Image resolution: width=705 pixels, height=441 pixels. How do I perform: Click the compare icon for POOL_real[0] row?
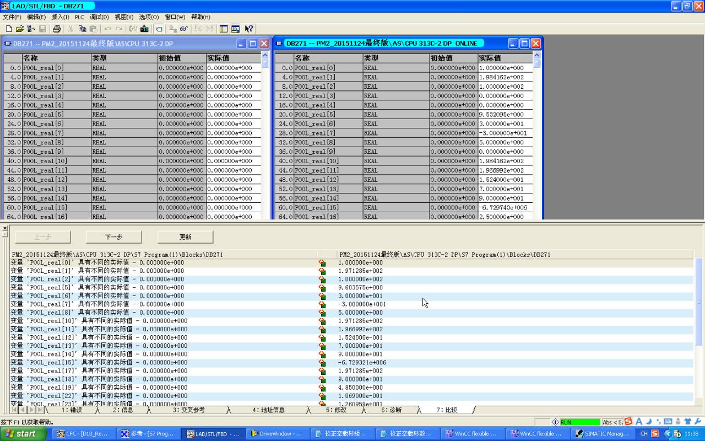coord(322,263)
